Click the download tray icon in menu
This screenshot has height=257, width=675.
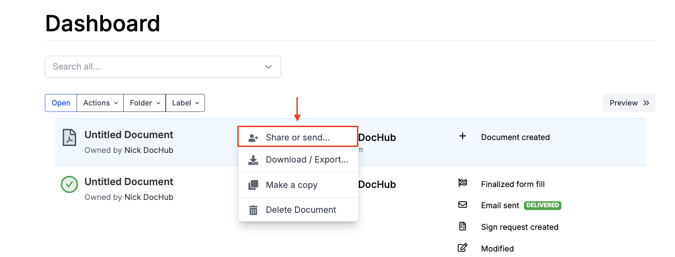[x=253, y=160]
